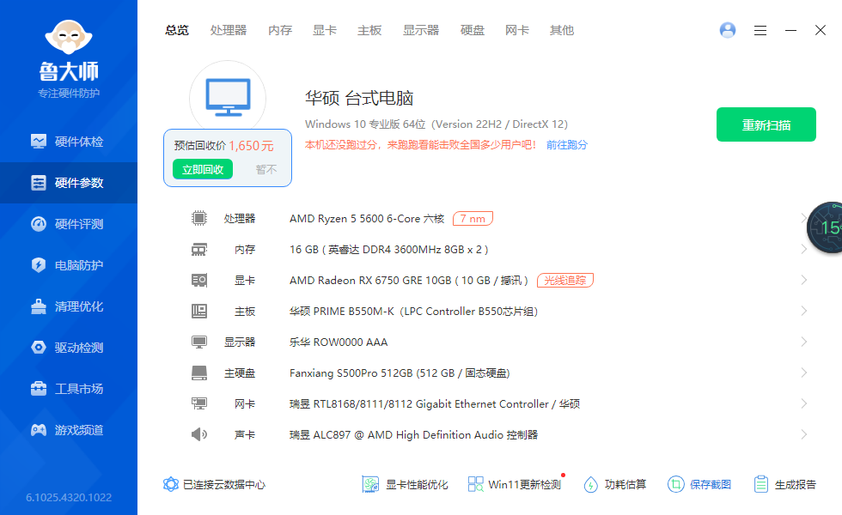Expand the 处理器 row chevron

(803, 219)
